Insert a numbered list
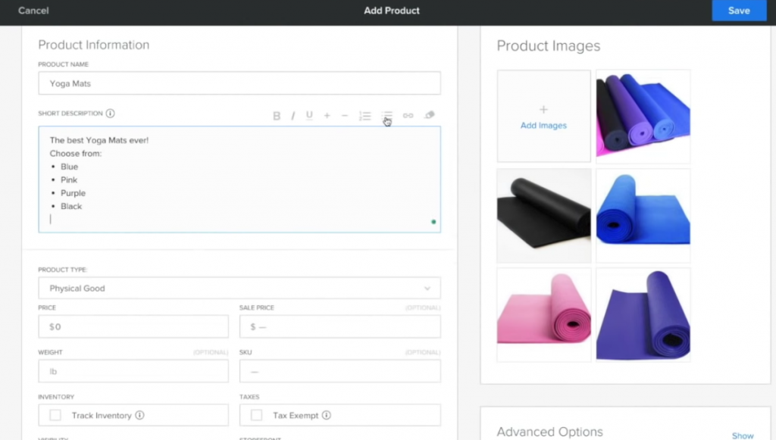The image size is (776, 440). pos(365,116)
